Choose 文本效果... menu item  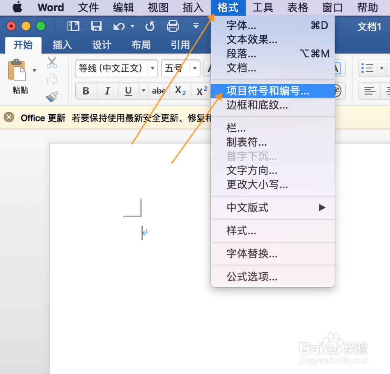coord(273,39)
